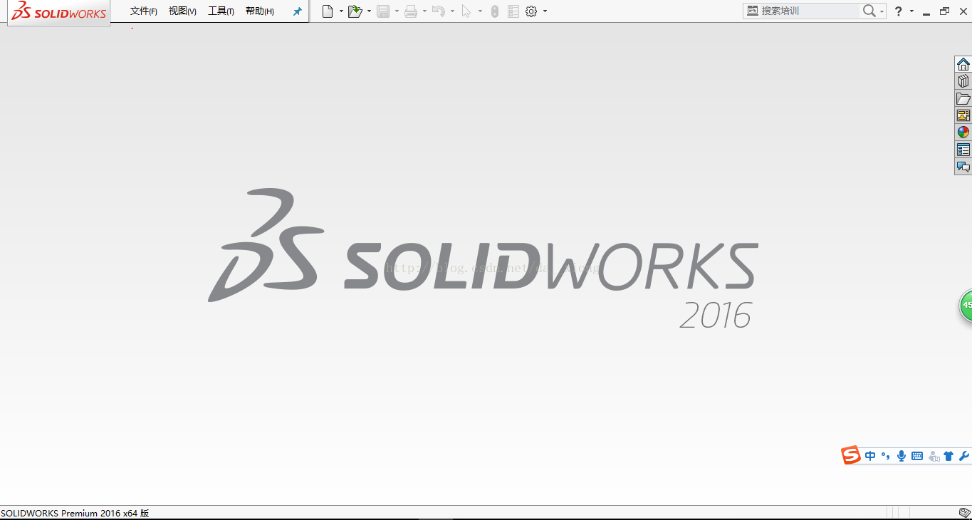Open Appearances color ball icon
Image resolution: width=972 pixels, height=520 pixels.
(963, 132)
